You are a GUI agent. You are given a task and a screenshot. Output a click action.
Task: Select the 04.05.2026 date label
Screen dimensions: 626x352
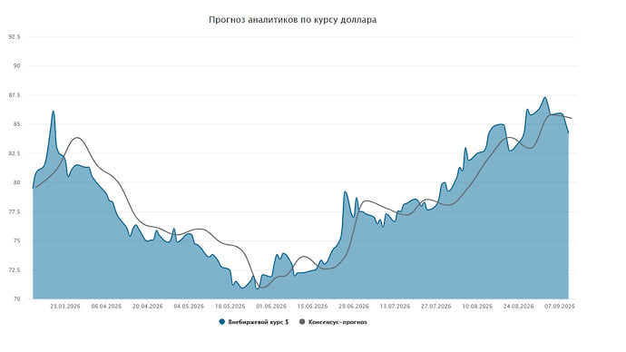coord(189,307)
